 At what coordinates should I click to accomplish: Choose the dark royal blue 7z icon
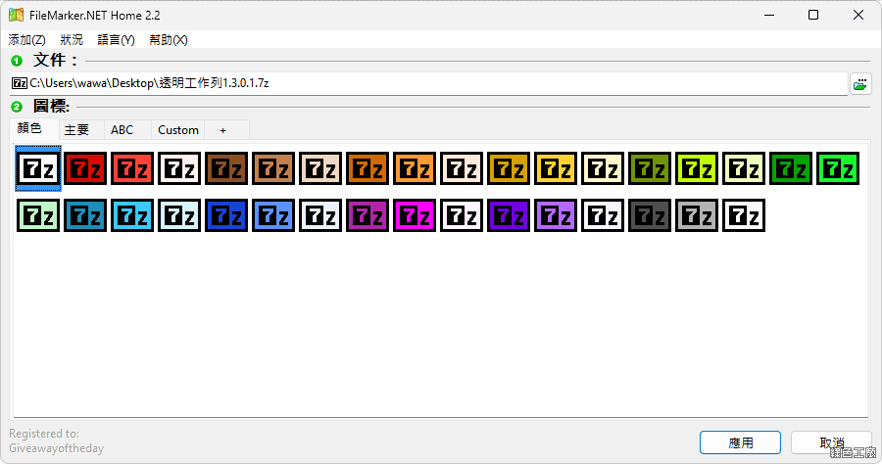click(x=226, y=215)
